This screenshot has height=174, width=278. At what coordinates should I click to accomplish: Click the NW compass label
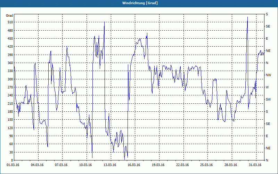[x=268, y=75]
